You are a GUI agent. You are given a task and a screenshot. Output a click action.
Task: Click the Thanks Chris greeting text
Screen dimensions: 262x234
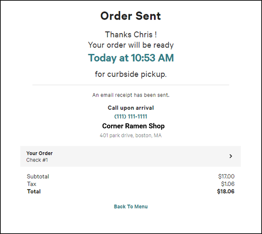131,35
